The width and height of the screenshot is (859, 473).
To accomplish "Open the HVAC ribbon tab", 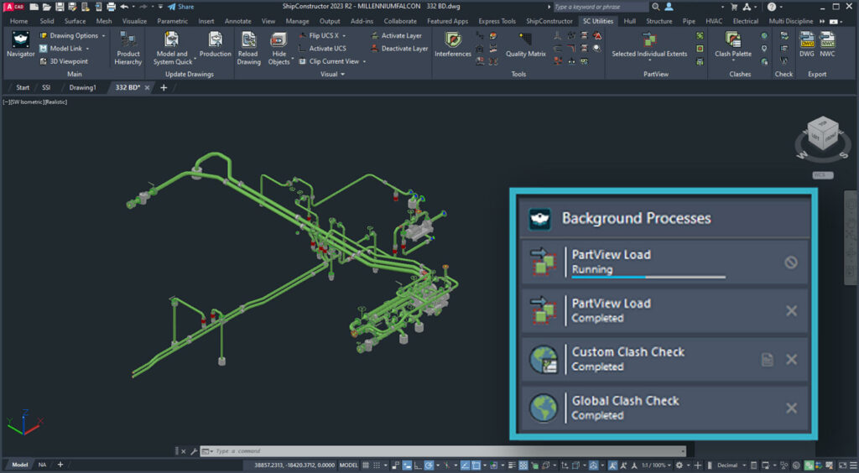I will tap(714, 21).
